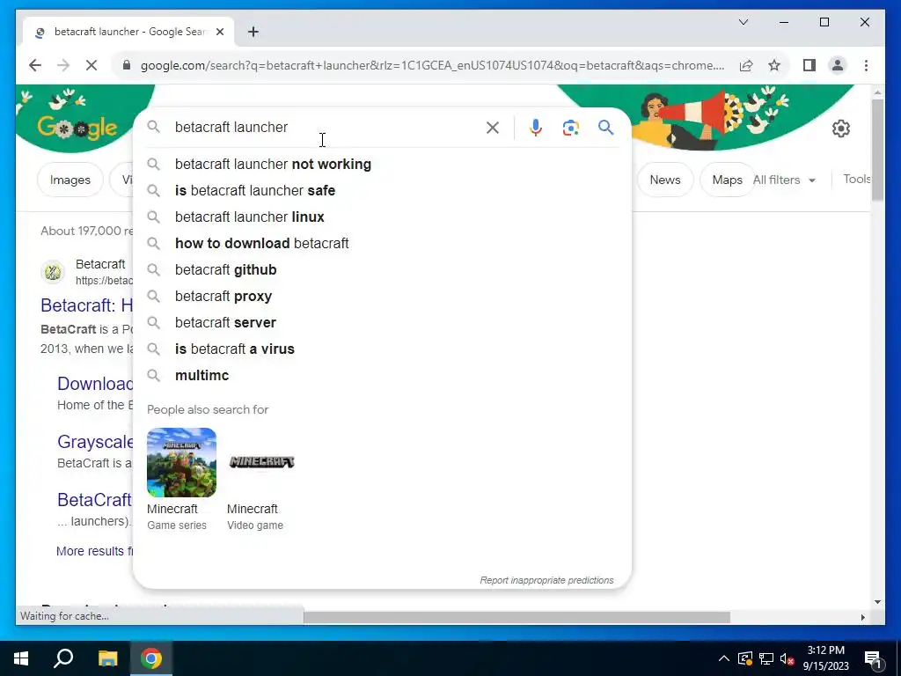Select suggestion betacraft launcher linux

tap(382, 217)
